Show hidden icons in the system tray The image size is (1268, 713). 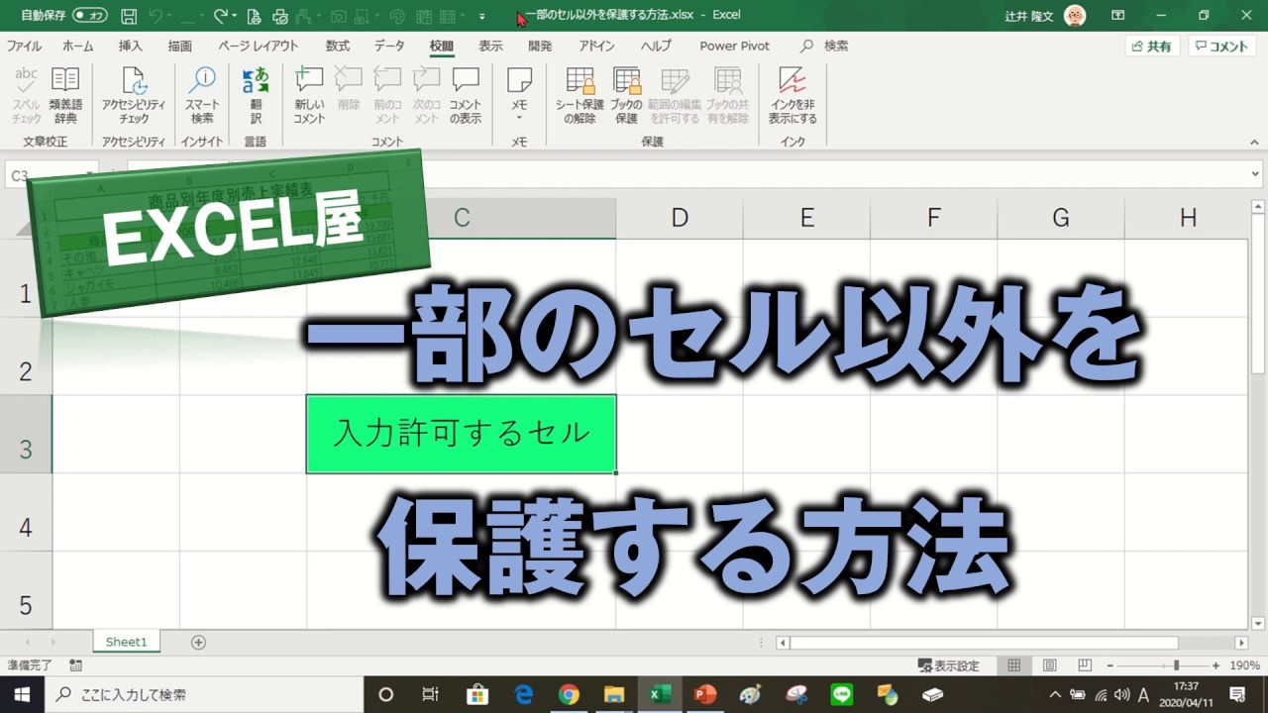click(1054, 694)
